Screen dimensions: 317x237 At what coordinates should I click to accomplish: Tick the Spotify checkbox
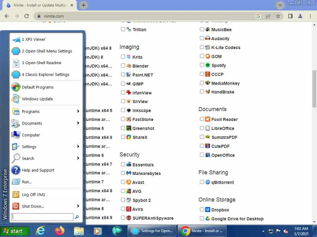pyautogui.click(x=202, y=65)
